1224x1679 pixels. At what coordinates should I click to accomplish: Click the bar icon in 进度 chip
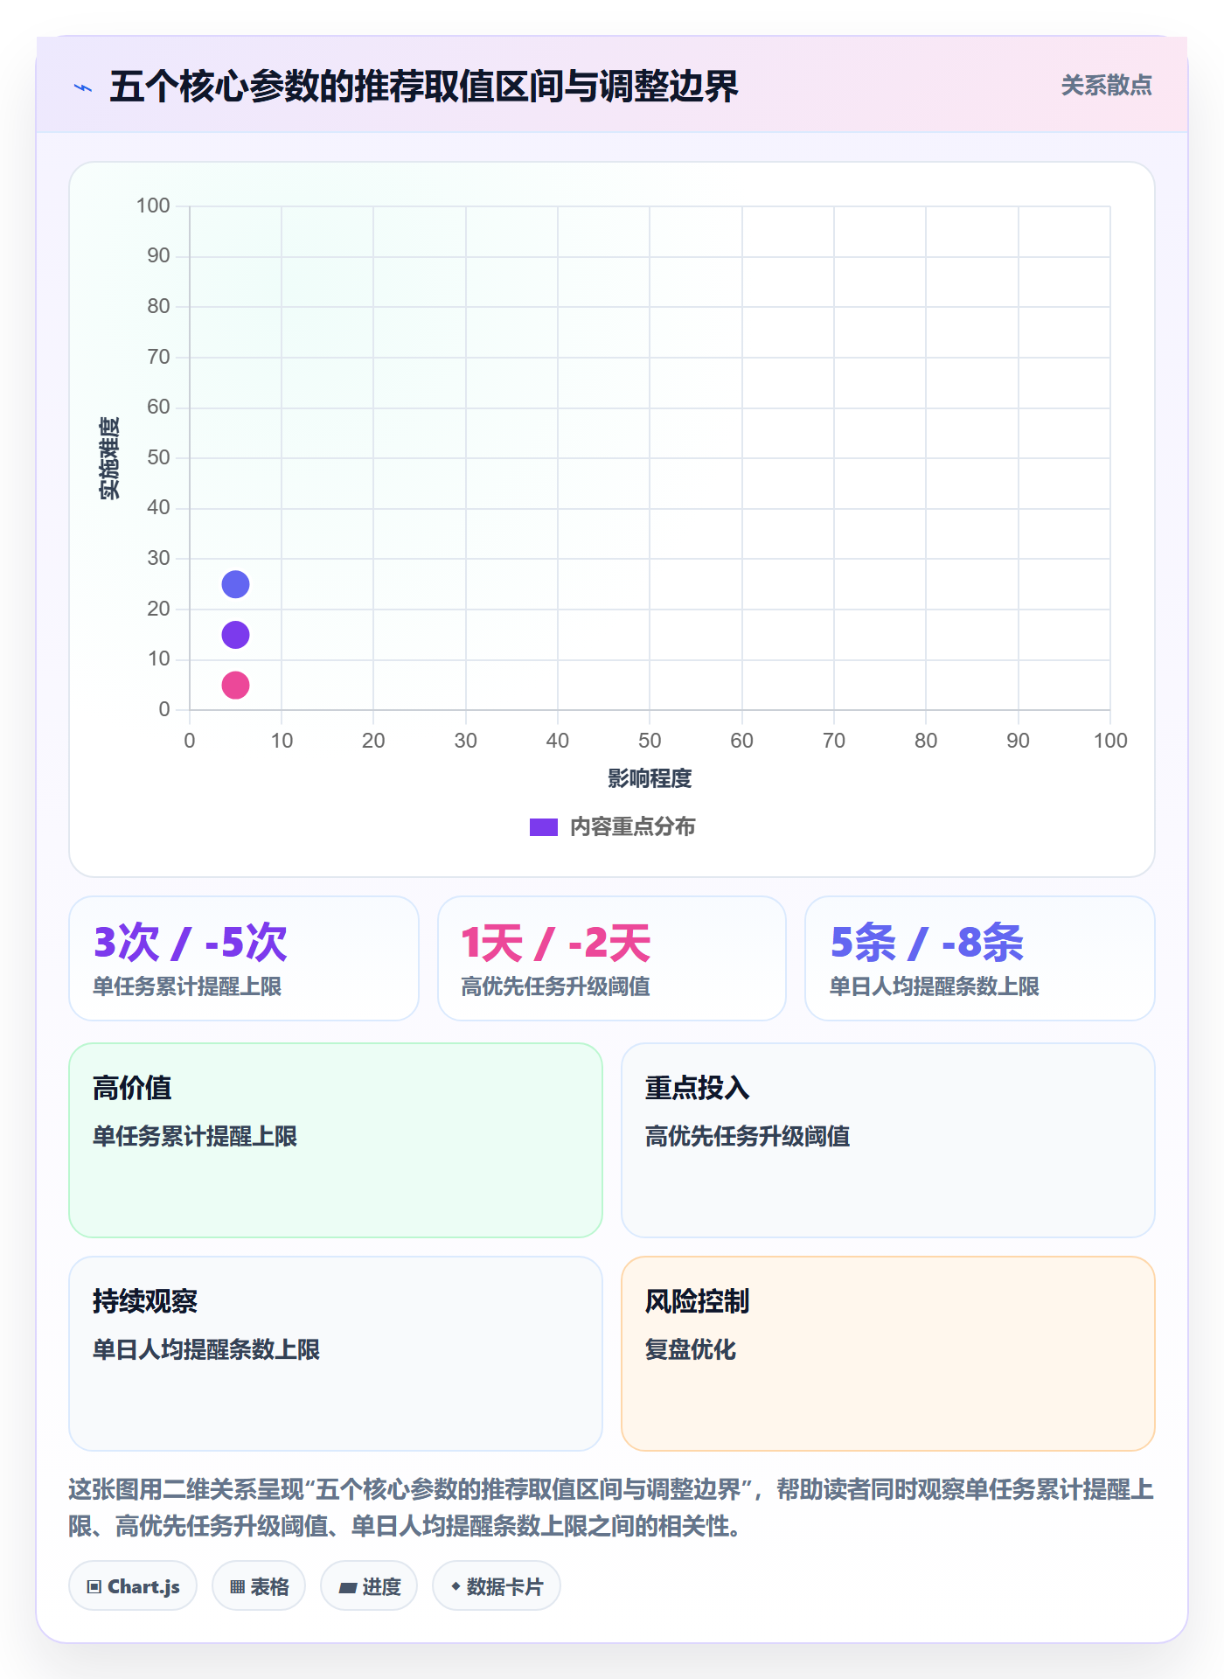coord(347,1588)
